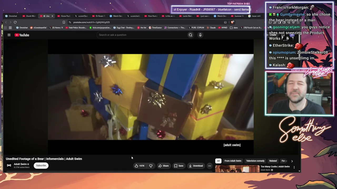Switch to the How Human browser tab

(x=151, y=16)
